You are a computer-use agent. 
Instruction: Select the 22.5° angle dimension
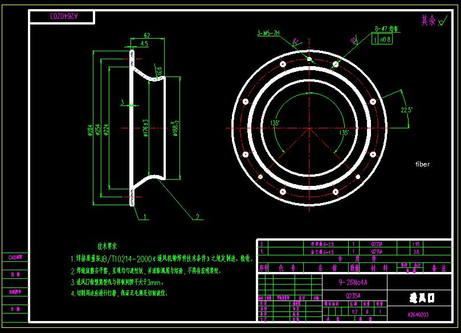coord(406,109)
